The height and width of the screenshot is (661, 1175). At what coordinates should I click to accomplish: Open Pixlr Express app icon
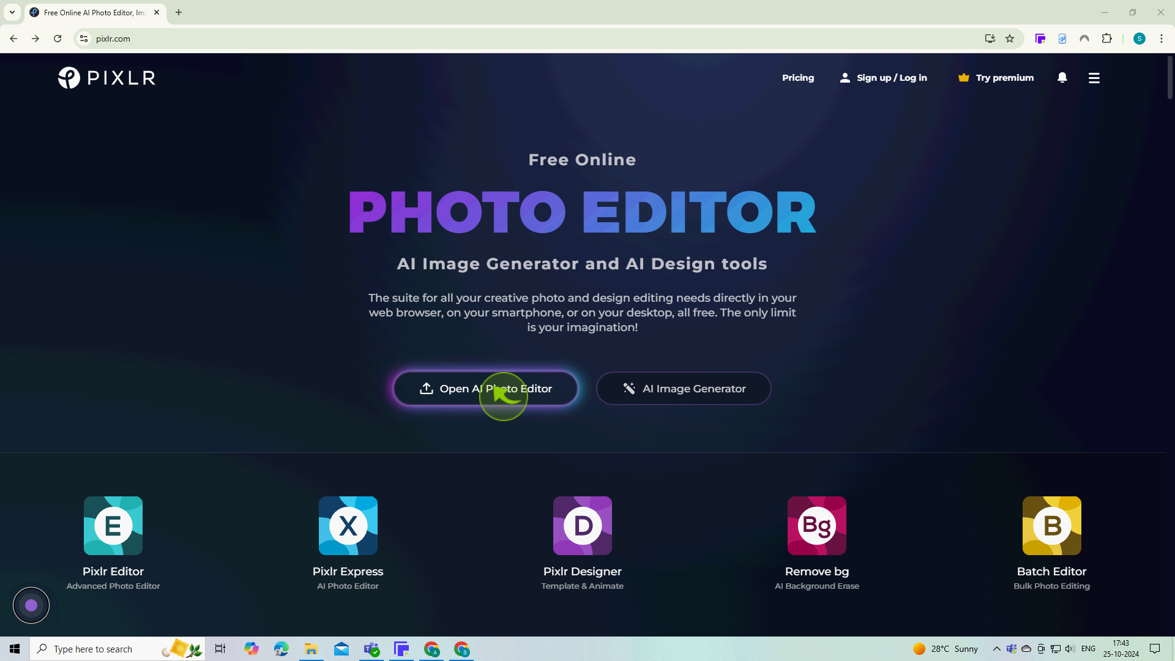pos(348,526)
